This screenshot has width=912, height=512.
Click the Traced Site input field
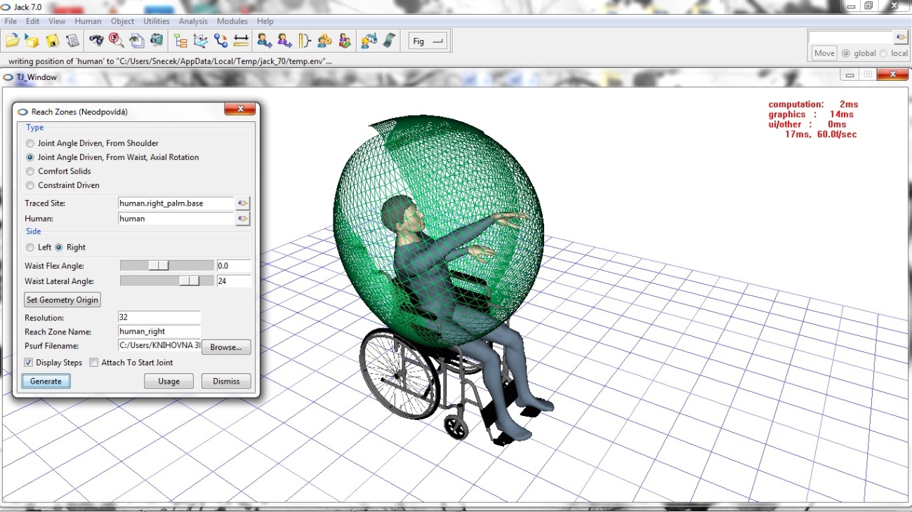pos(176,203)
